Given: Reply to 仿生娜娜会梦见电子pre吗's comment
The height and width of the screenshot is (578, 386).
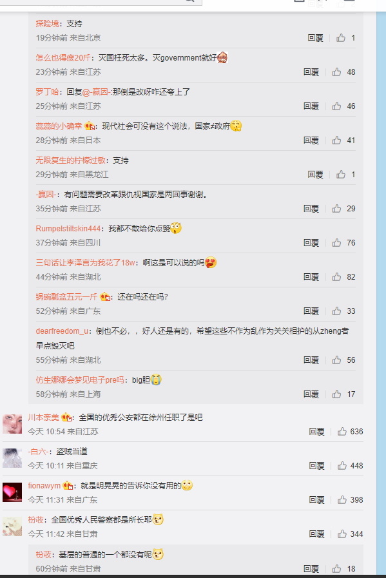Looking at the screenshot, I should click(311, 394).
